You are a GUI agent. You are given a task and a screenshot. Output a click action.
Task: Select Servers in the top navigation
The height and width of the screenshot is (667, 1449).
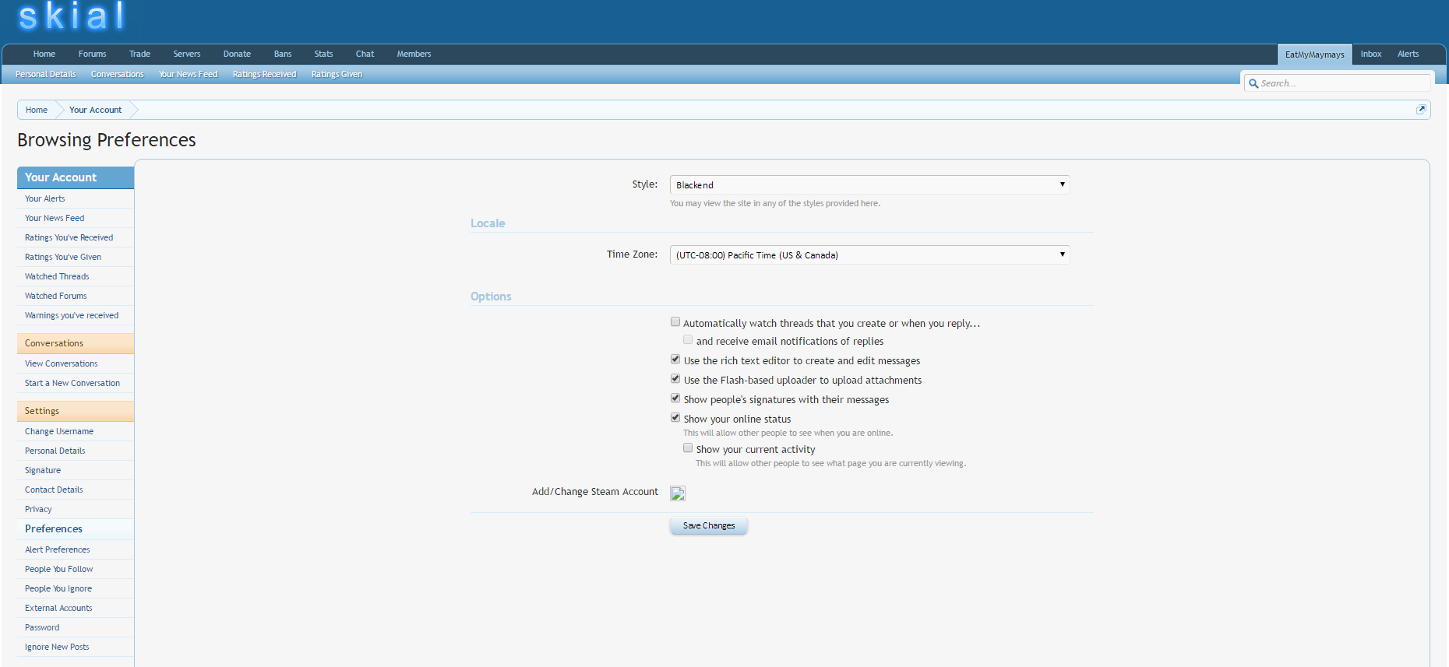pos(187,54)
